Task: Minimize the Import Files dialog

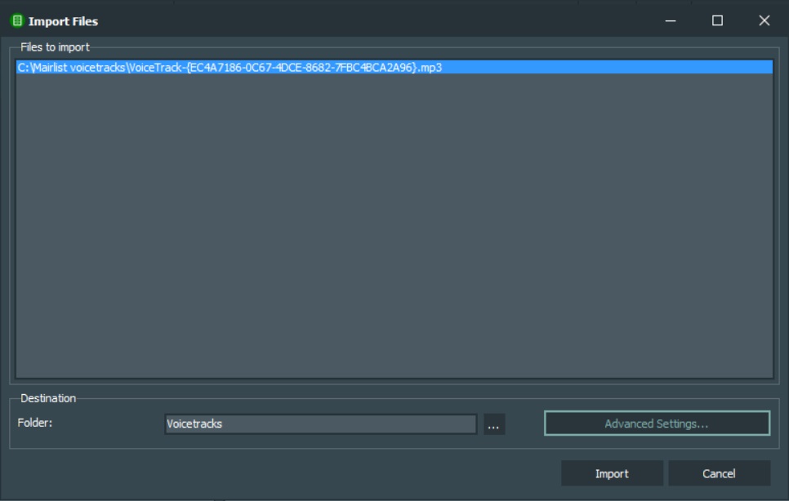Action: click(x=671, y=21)
